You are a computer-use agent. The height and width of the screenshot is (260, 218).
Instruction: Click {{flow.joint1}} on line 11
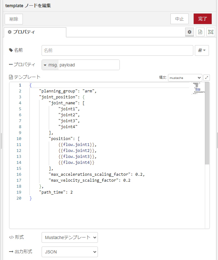(x=76, y=145)
